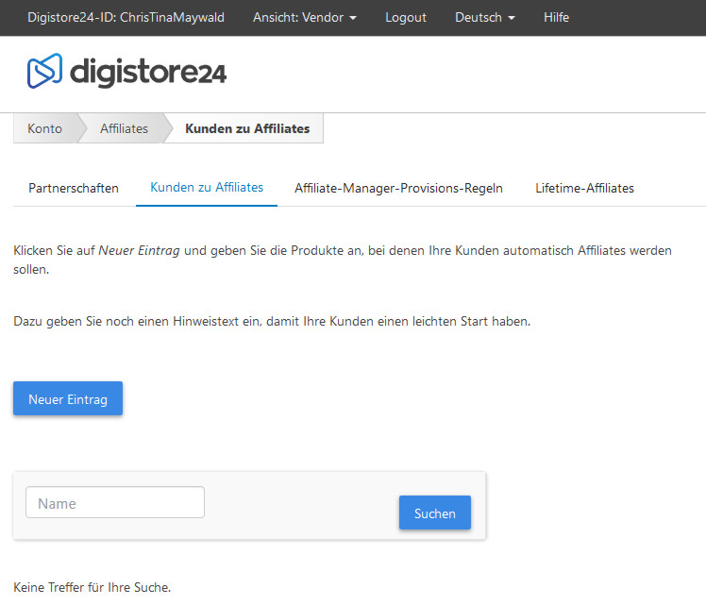
Task: Click the digistore24 logo icon
Action: (x=44, y=72)
